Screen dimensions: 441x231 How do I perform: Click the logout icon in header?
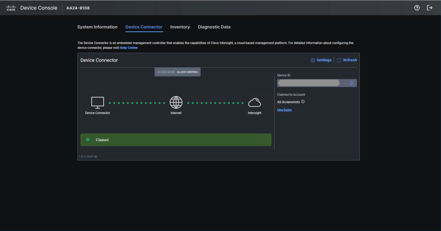coord(430,8)
